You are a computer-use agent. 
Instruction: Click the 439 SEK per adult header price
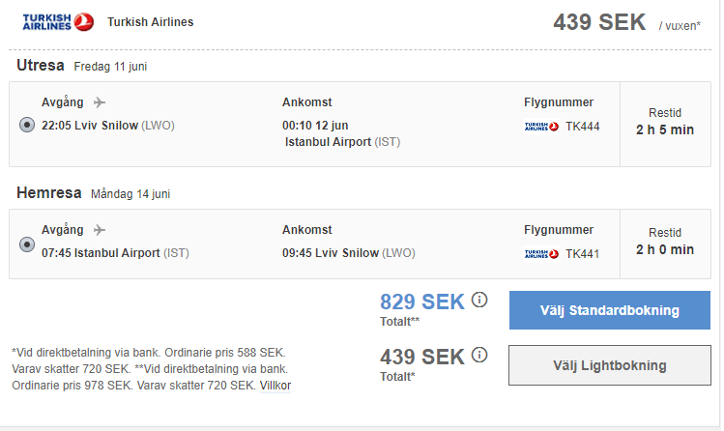[599, 22]
